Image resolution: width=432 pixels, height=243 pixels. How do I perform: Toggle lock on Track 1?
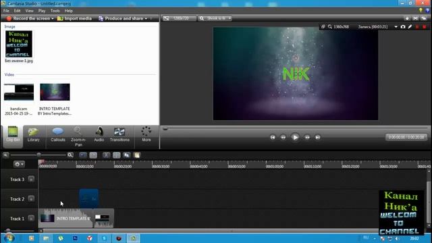31,218
